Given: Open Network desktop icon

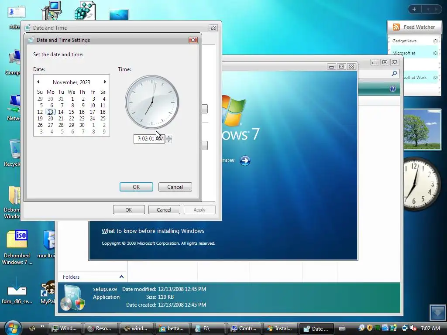Looking at the screenshot, I should click(x=14, y=108).
